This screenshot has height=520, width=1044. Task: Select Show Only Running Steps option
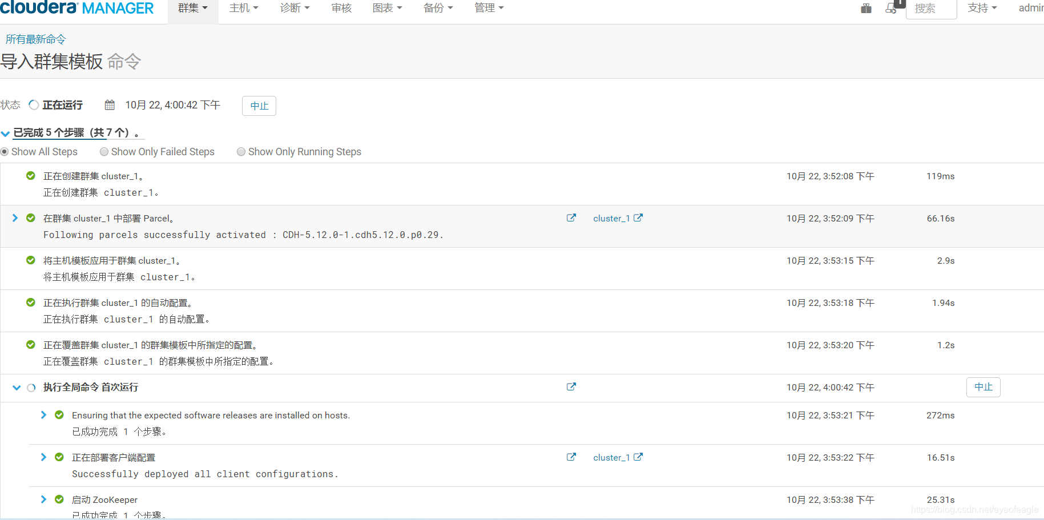(241, 152)
